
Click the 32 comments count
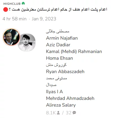coord(69,113)
